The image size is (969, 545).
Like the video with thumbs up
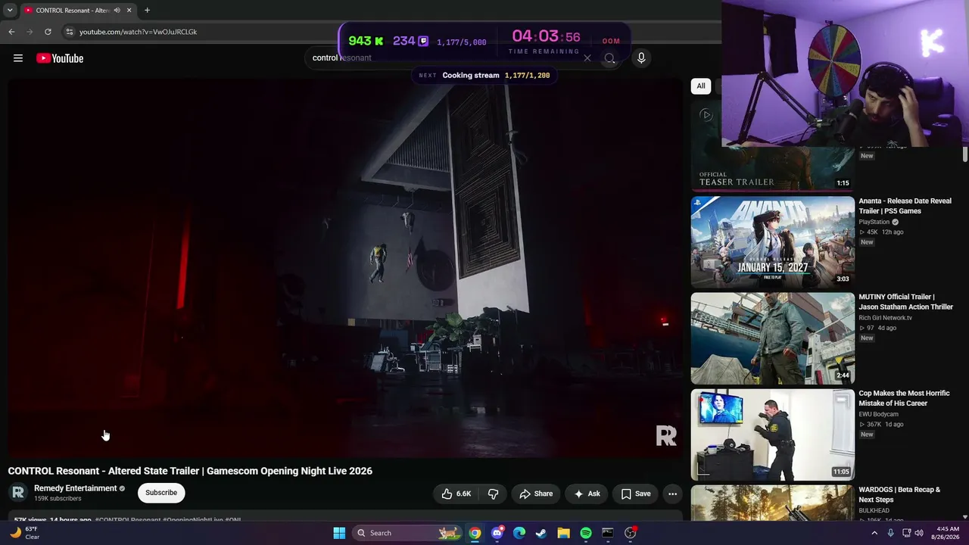coord(456,494)
